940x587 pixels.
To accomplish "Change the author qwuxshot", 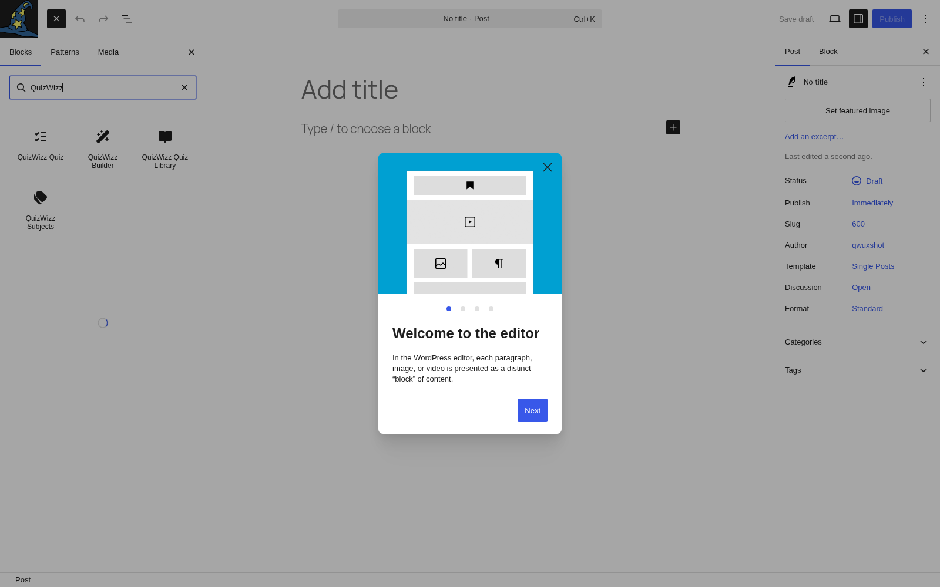I will [868, 245].
